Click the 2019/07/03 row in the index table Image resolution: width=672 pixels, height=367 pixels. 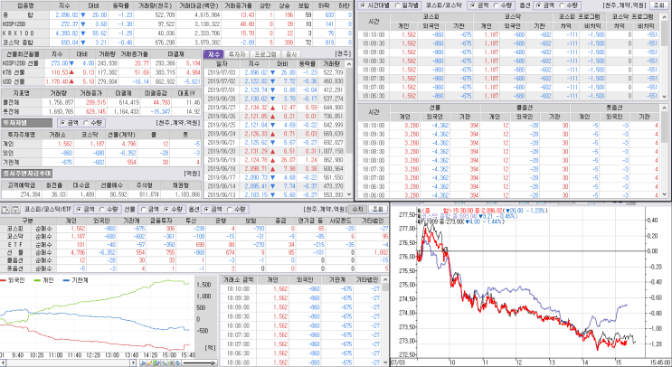(275, 73)
